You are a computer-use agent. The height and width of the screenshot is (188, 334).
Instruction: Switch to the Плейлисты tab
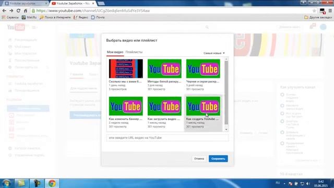134,52
